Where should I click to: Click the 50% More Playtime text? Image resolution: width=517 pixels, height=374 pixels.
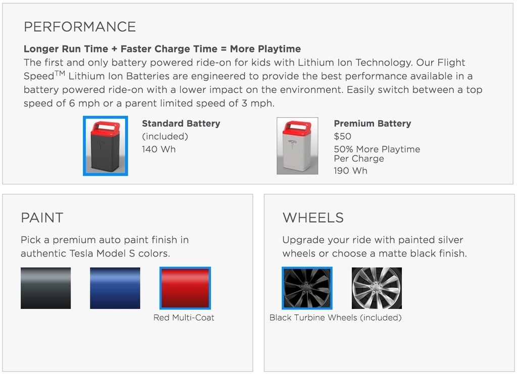coord(377,149)
